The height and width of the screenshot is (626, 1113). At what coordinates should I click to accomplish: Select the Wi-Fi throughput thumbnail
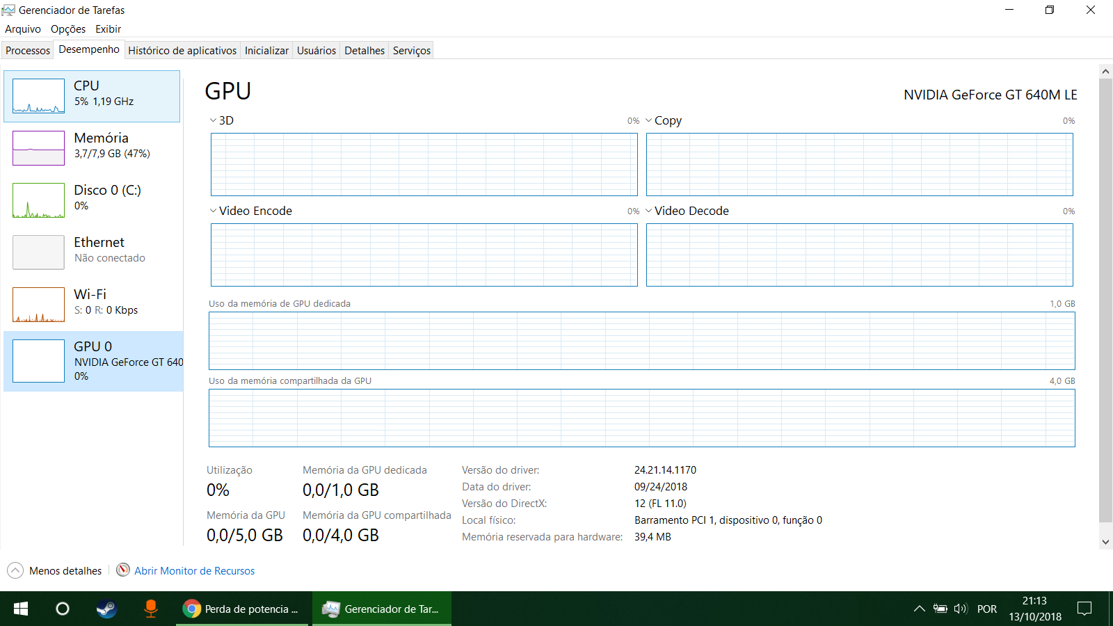point(38,305)
